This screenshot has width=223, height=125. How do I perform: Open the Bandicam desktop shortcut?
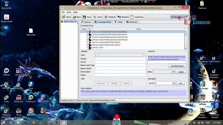(18, 99)
